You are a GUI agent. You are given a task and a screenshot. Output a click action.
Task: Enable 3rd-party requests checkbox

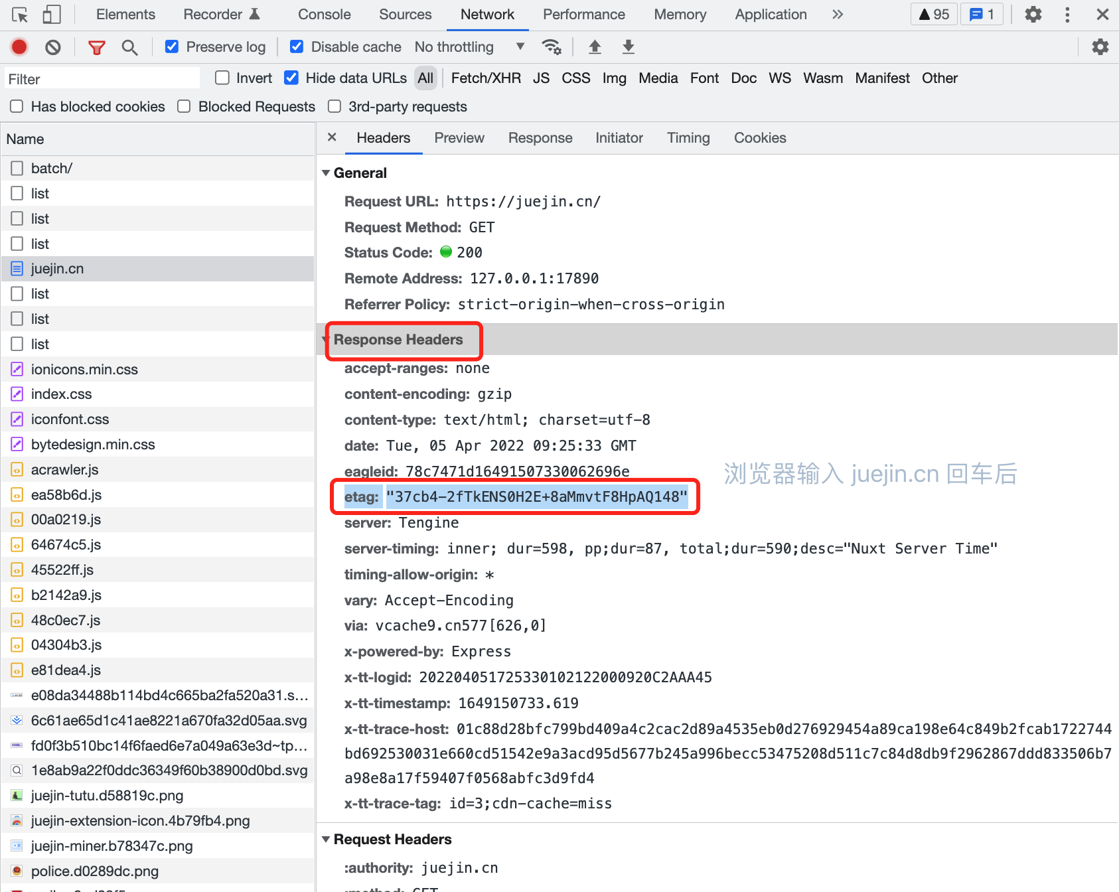(x=335, y=106)
